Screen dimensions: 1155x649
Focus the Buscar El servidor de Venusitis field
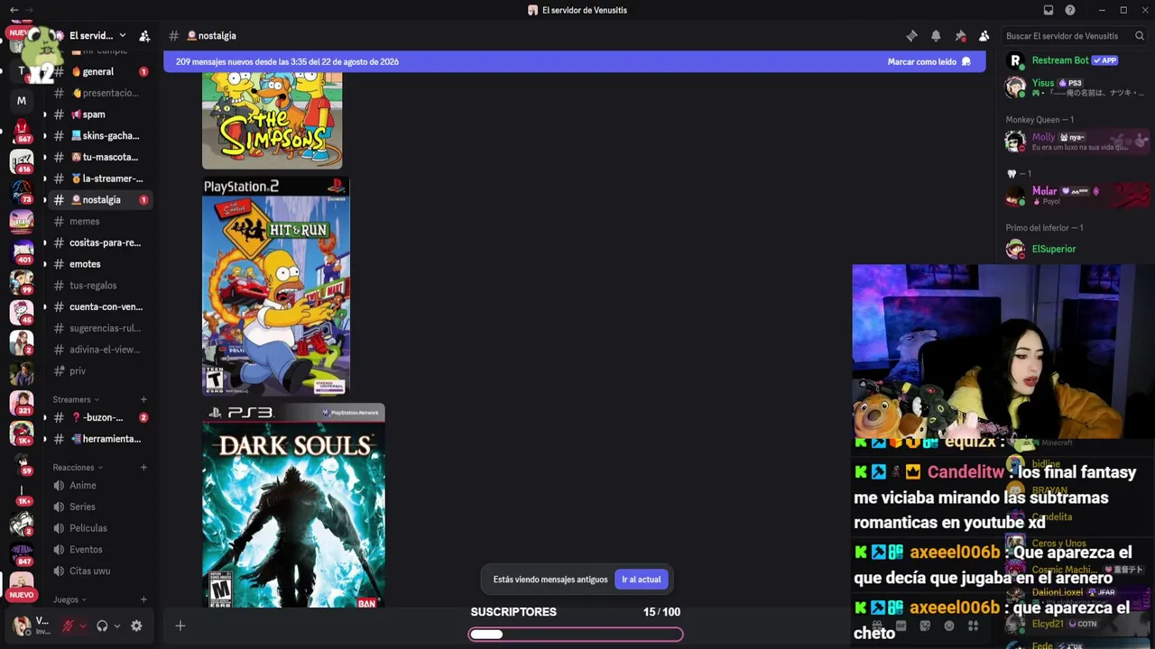(1075, 36)
